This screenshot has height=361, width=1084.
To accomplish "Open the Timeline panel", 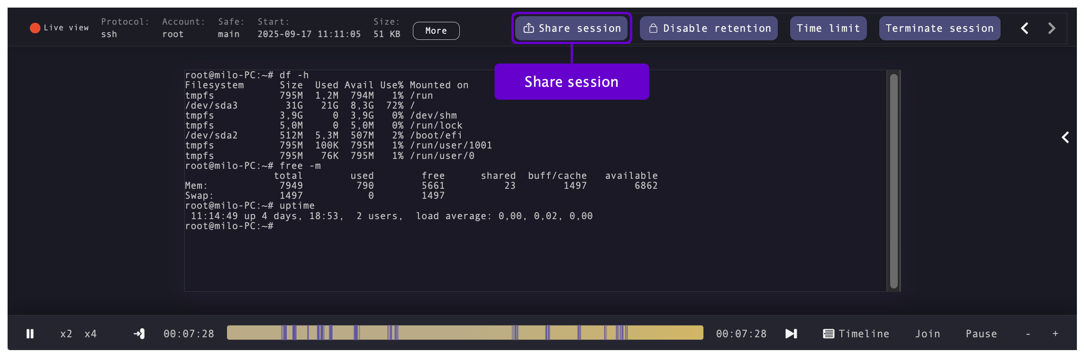I will (x=856, y=334).
